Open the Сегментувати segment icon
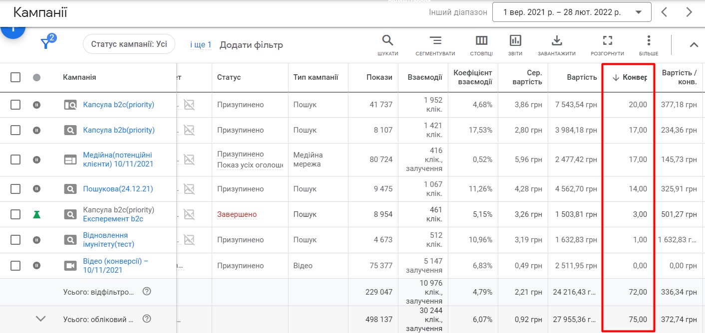 pos(435,40)
